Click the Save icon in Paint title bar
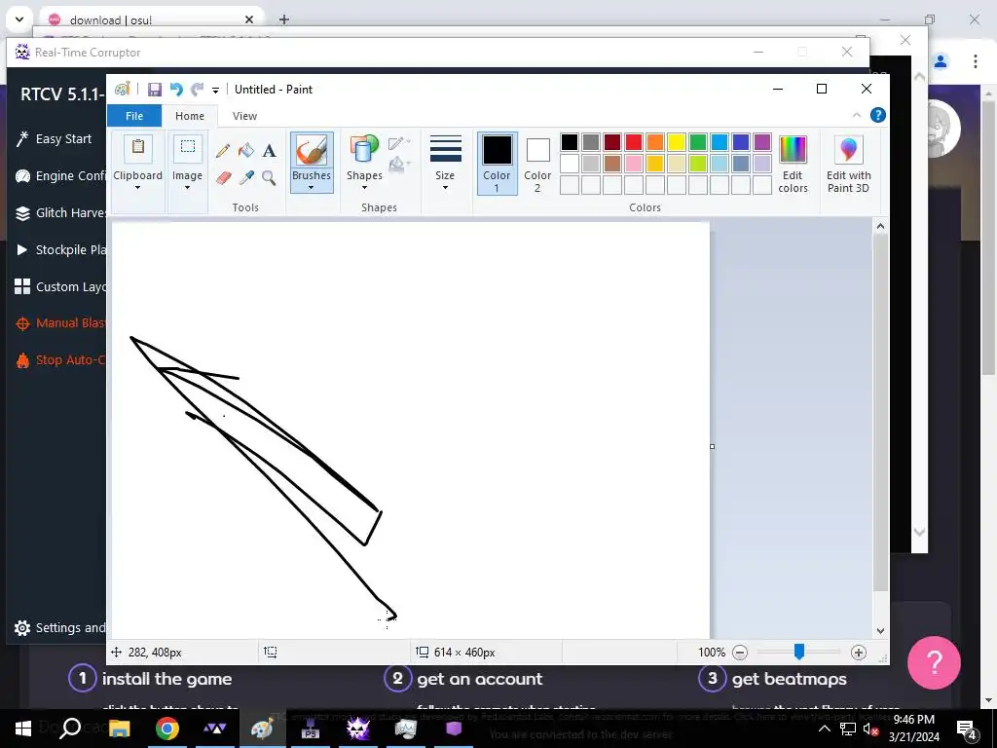Viewport: 997px width, 748px height. point(155,90)
